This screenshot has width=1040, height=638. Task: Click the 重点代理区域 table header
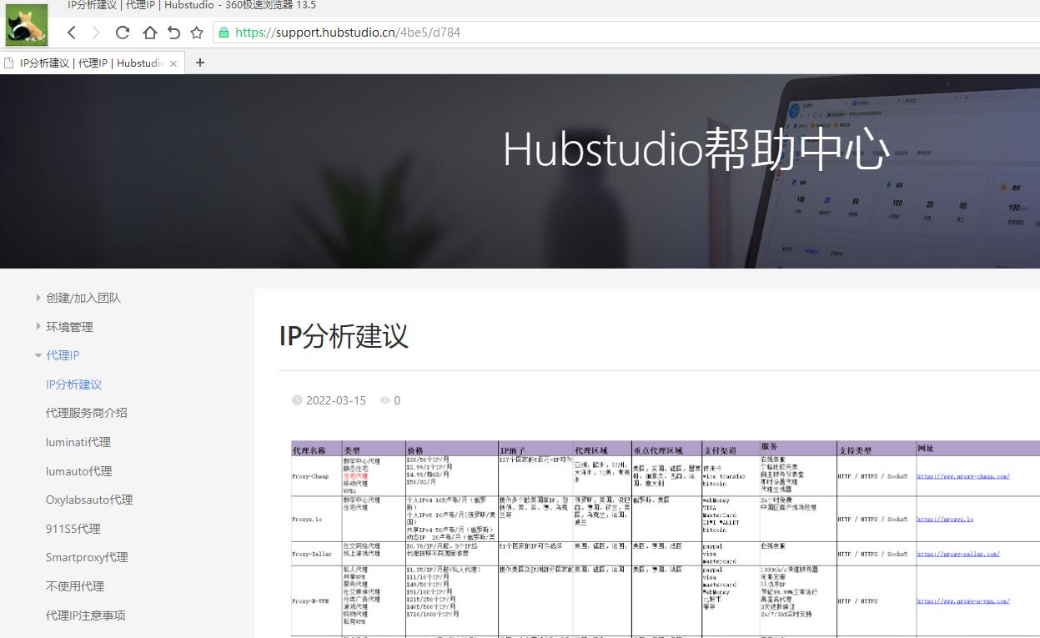point(658,450)
